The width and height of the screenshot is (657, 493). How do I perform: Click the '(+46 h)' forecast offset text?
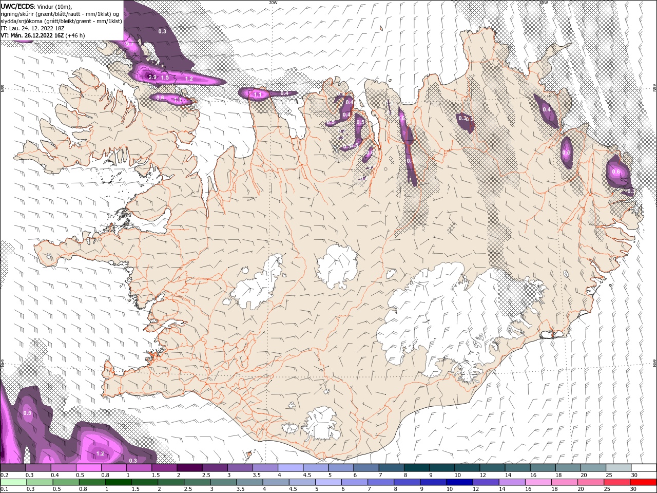(x=75, y=35)
